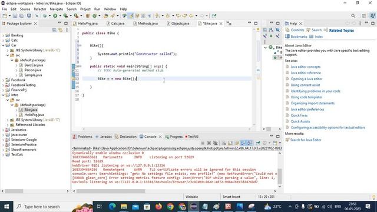Expand the Referenced Libraries node
This screenshot has height=212, width=377.
[8, 125]
